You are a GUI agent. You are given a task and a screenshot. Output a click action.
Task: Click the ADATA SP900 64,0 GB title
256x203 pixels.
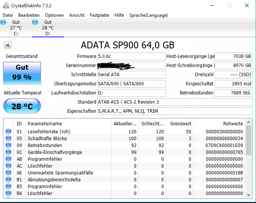pyautogui.click(x=128, y=45)
